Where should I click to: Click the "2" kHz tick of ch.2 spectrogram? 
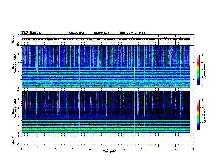coord(19,125)
